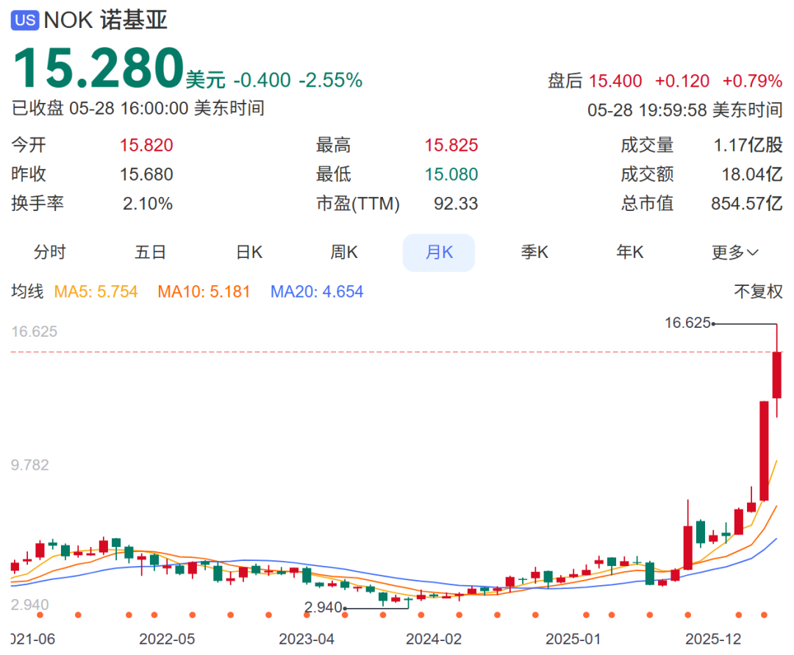Click the NOK 诺基亚 stock title

pos(105,21)
